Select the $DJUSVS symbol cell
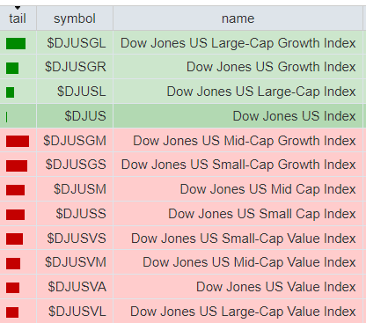This screenshot has width=366, height=323. [75, 238]
